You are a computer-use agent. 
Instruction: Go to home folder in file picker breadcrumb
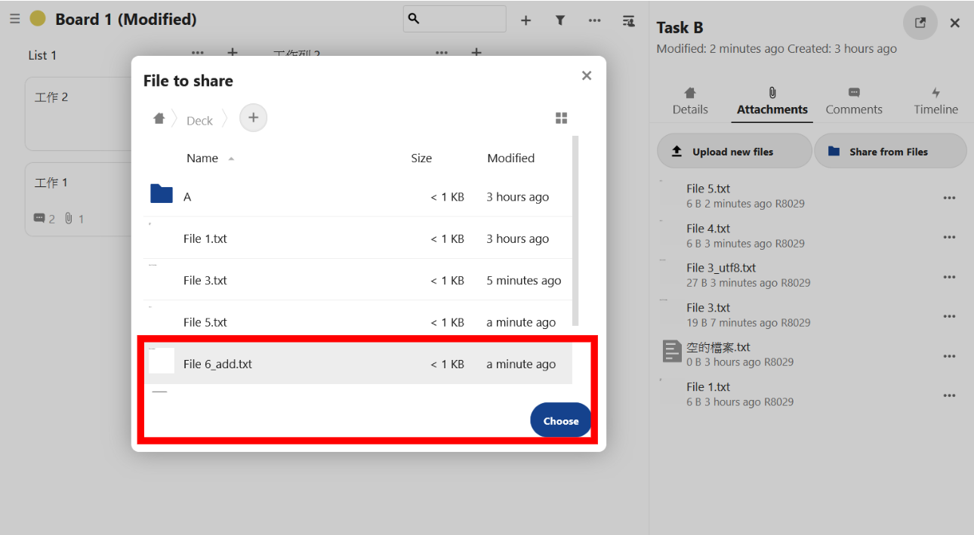click(x=159, y=118)
